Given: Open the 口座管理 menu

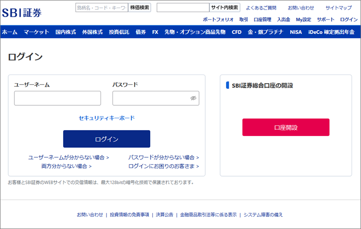Looking at the screenshot, I should 263,19.
